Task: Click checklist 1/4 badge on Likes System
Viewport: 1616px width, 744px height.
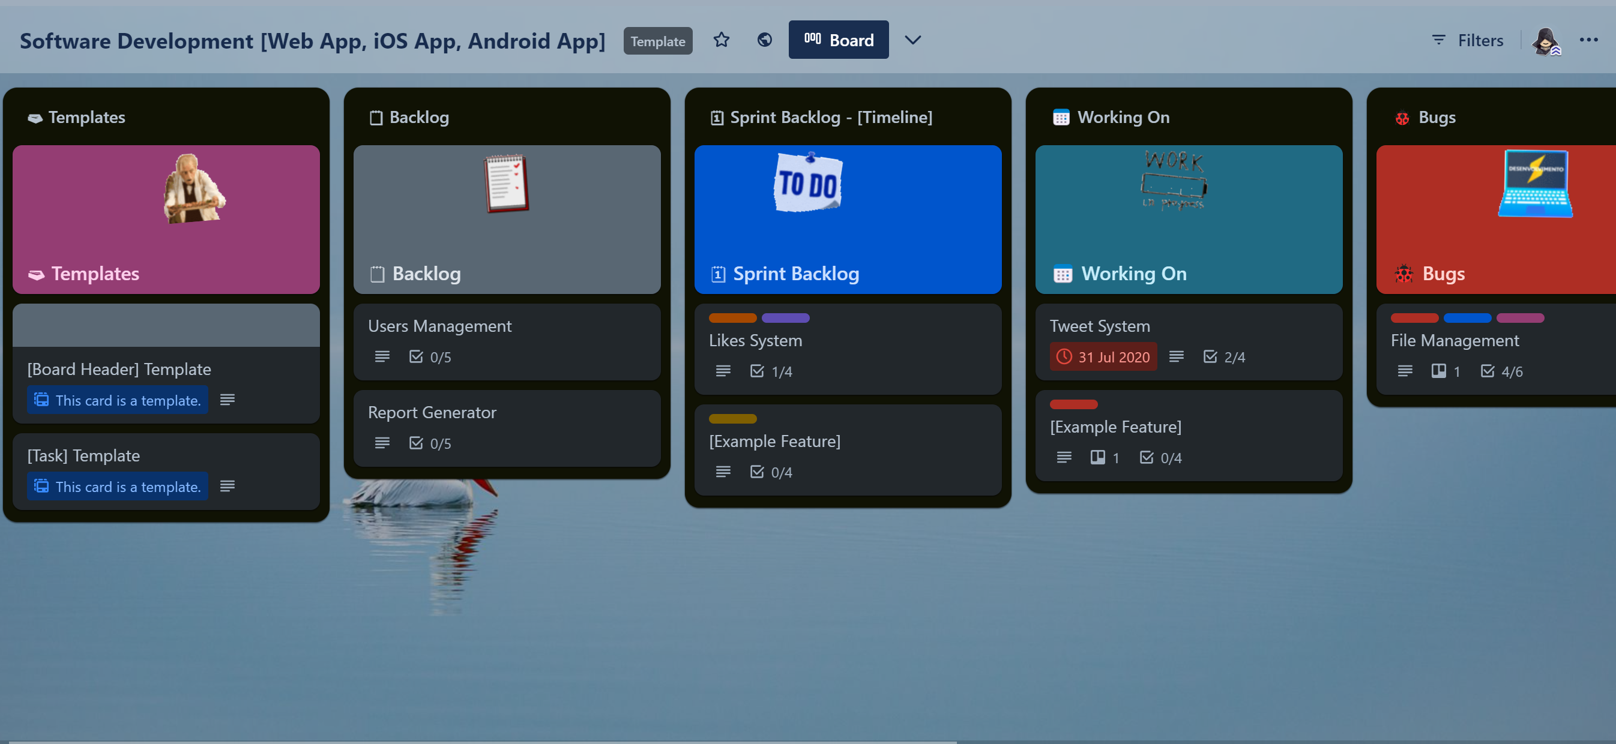Action: [x=771, y=371]
